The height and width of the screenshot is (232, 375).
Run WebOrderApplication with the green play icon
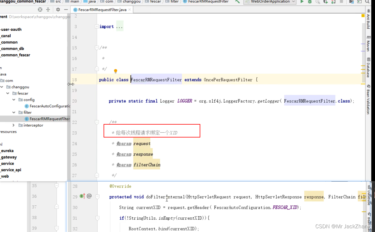pos(302,1)
